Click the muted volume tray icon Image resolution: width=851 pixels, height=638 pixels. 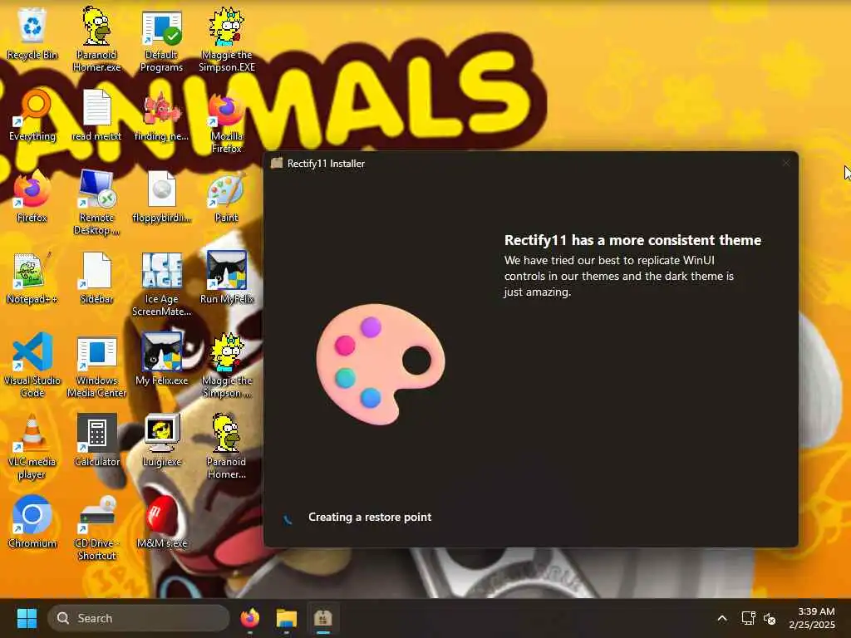tap(769, 618)
